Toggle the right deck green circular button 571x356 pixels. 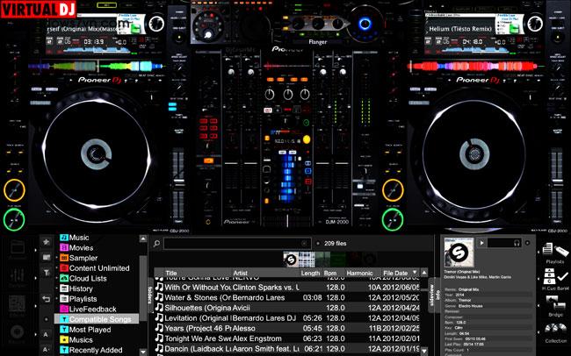[393, 220]
